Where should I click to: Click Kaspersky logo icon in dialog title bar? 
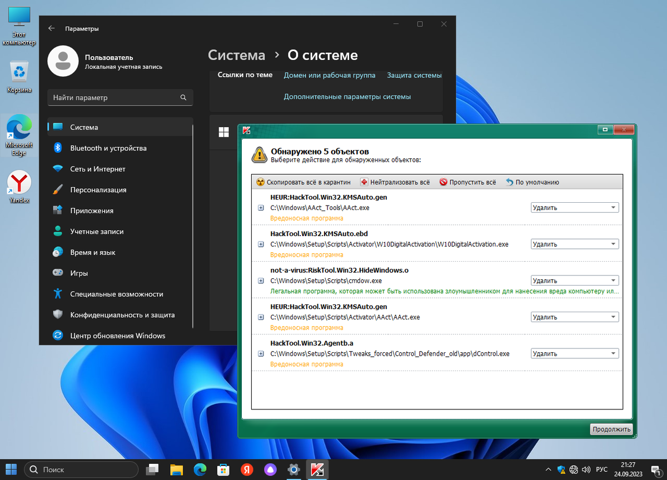point(247,130)
